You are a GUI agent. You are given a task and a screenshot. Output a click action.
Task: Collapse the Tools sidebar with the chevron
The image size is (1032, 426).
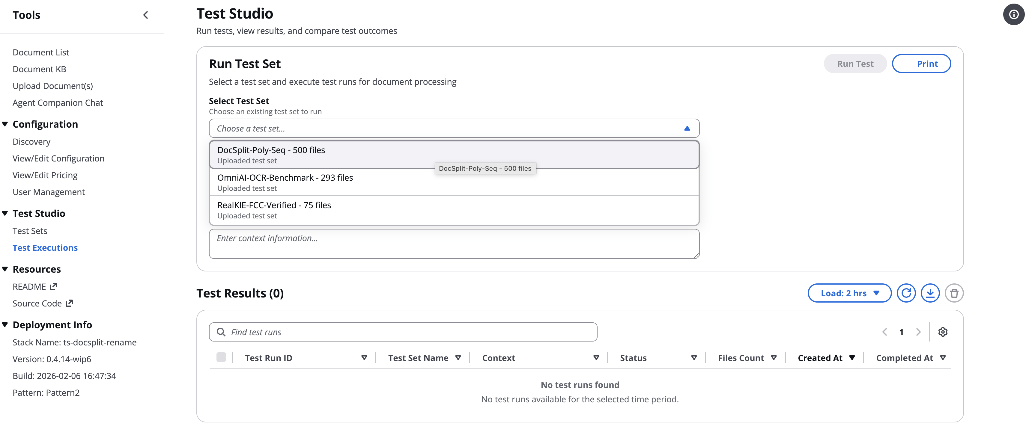tap(145, 15)
